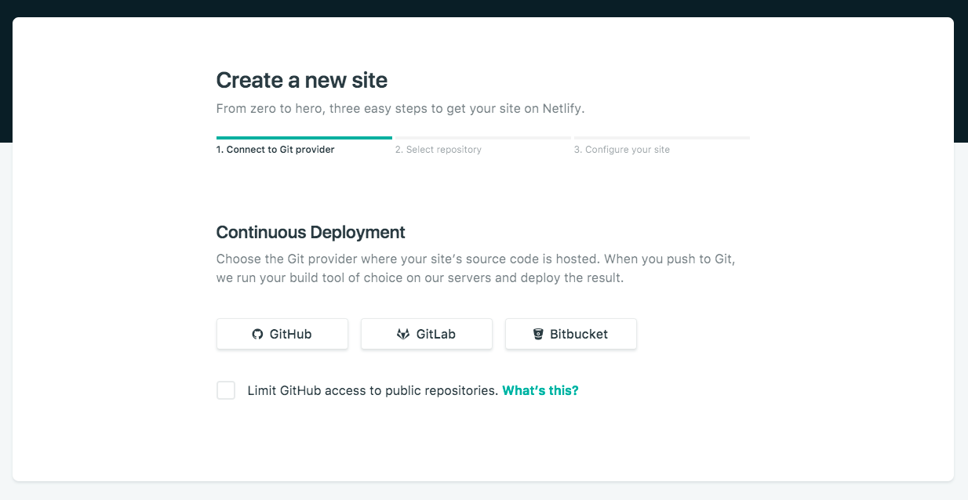The height and width of the screenshot is (500, 968).
Task: Go to the '2. Select repository' step
Action: [439, 150]
